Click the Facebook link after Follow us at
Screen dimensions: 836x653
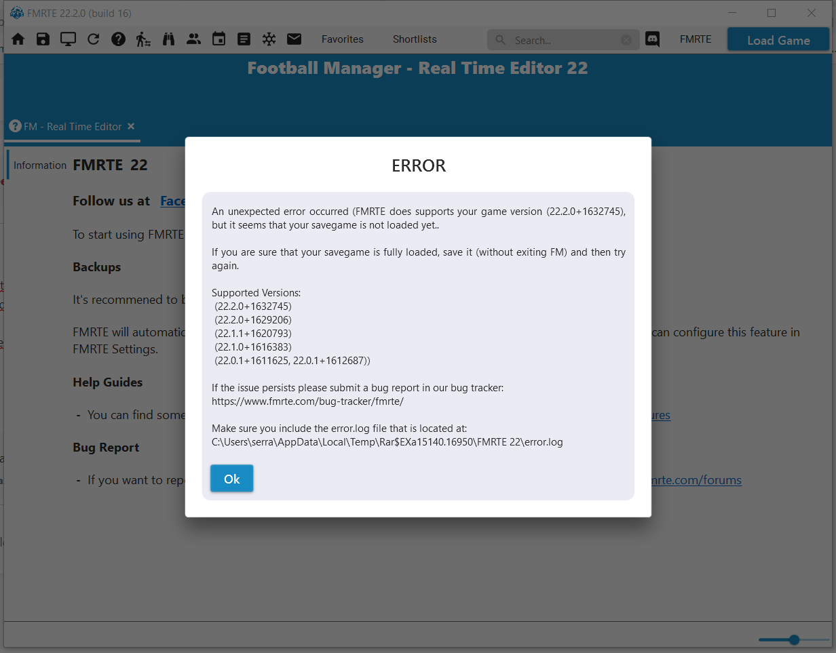pyautogui.click(x=172, y=201)
